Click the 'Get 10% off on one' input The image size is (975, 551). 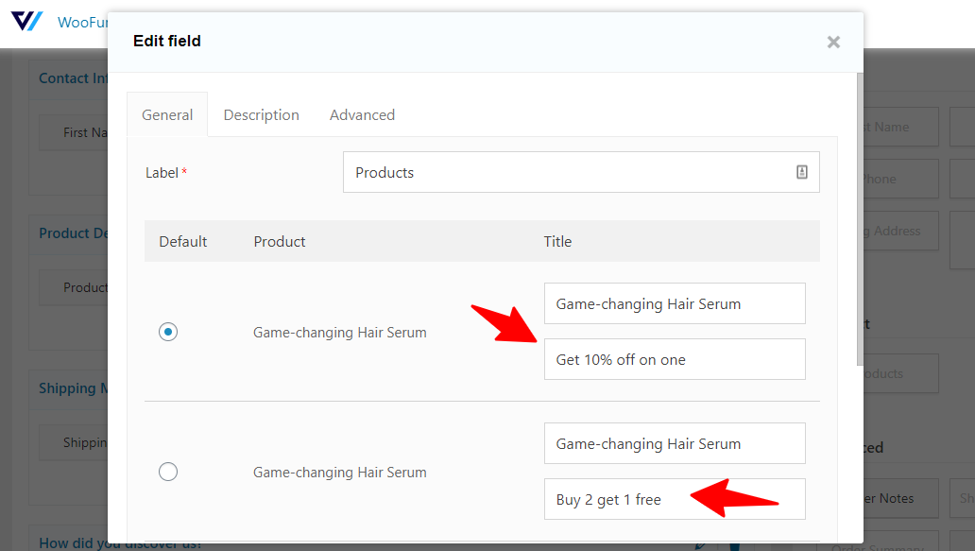(675, 359)
